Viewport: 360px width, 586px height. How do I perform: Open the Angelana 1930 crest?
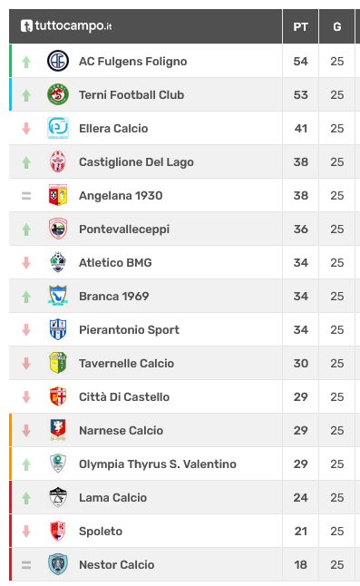point(58,195)
